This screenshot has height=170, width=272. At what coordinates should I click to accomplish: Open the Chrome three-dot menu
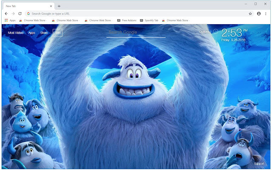[266, 14]
